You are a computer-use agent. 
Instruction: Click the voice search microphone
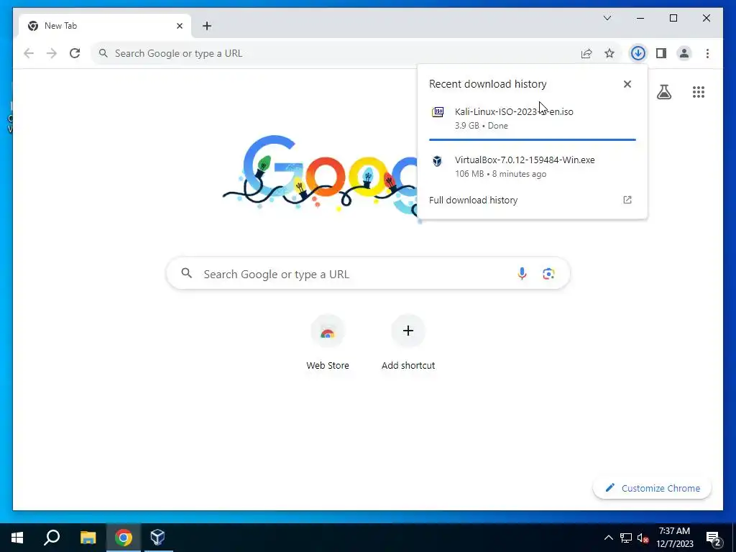(x=522, y=273)
